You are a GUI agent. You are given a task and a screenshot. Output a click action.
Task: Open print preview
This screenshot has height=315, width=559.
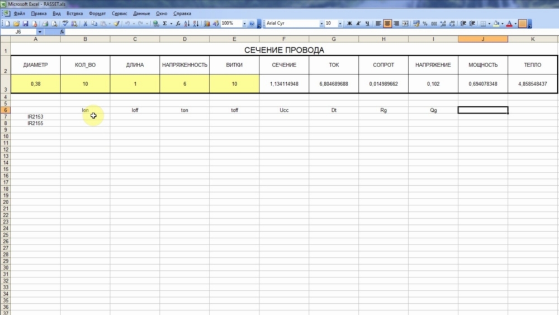[x=54, y=23]
